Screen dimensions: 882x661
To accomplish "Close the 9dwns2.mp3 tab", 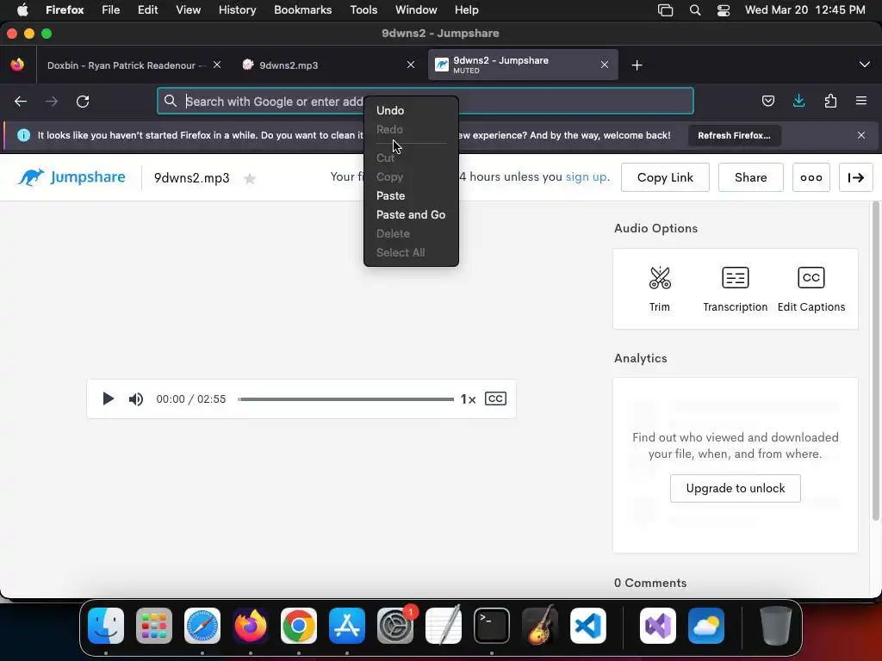I will click(411, 65).
